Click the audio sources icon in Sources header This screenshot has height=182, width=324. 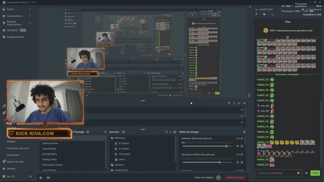coord(171,132)
